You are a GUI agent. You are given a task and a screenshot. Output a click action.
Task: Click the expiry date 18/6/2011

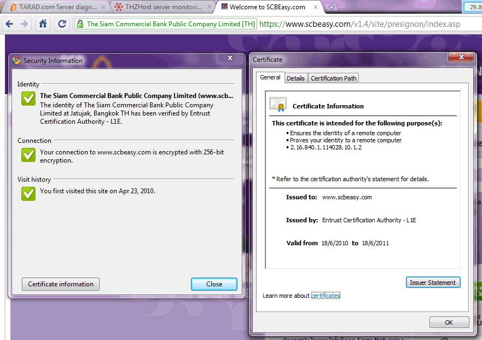tap(375, 244)
